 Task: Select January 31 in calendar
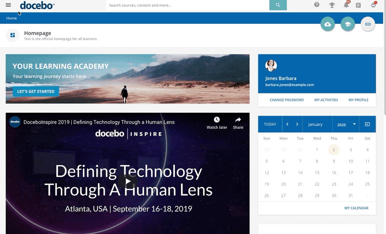[350, 196]
